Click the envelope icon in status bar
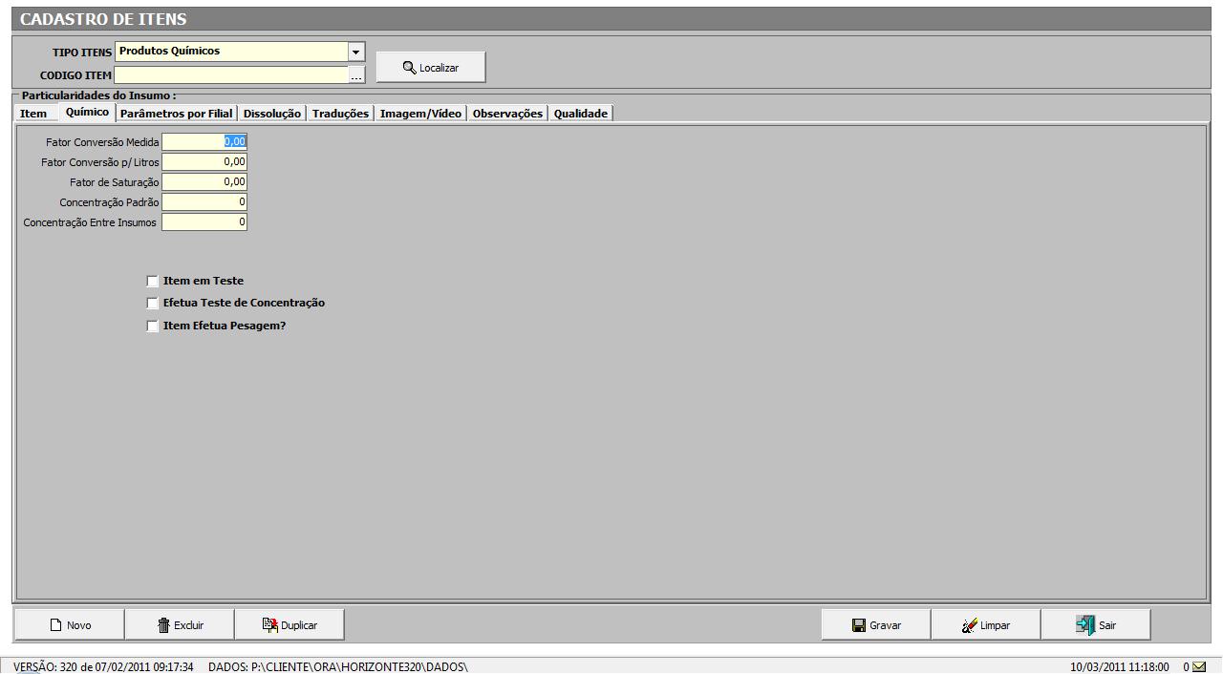The height and width of the screenshot is (674, 1223). click(1199, 666)
